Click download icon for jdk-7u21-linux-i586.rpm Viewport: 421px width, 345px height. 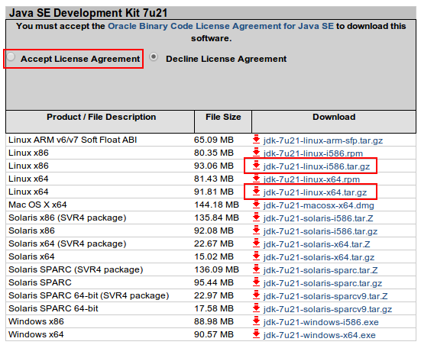pos(257,153)
